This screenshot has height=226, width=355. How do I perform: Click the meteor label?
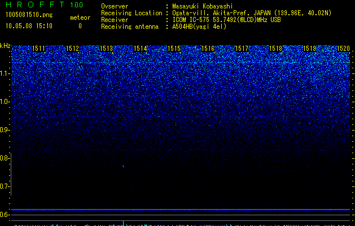click(80, 18)
